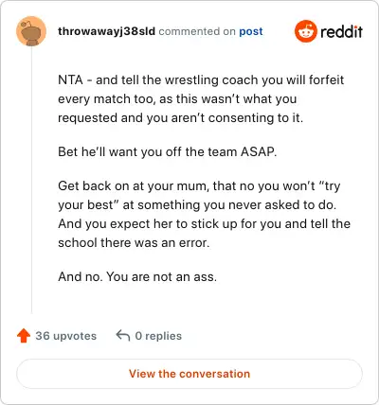Click the vertical comment thread line
Screen dimensions: 379x405
[31, 180]
